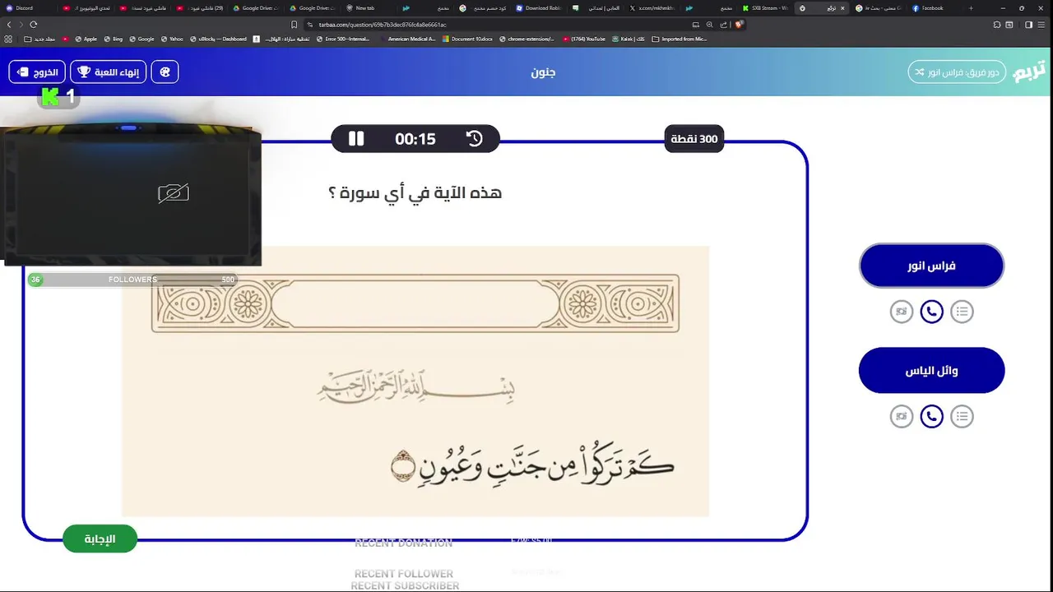Open the تربع site logo
This screenshot has width=1053, height=592.
(x=1030, y=72)
